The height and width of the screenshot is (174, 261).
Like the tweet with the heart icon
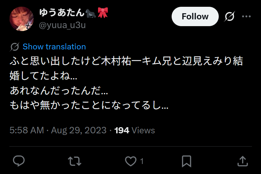(131, 161)
